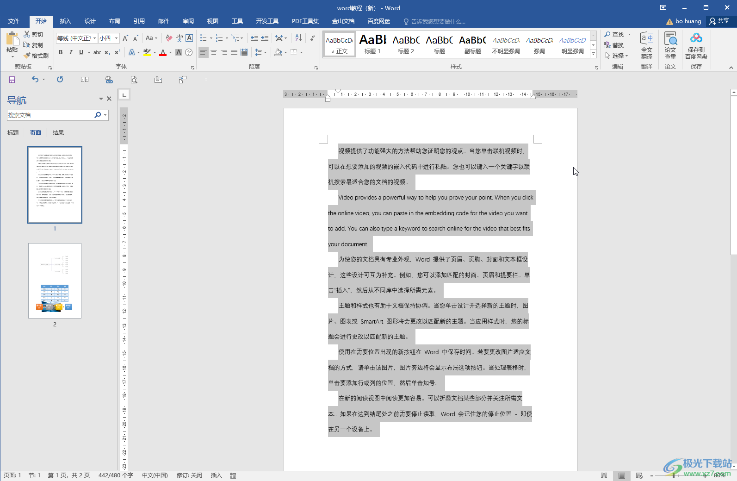The width and height of the screenshot is (737, 481).
Task: Apply character border icon
Action: pos(189,38)
